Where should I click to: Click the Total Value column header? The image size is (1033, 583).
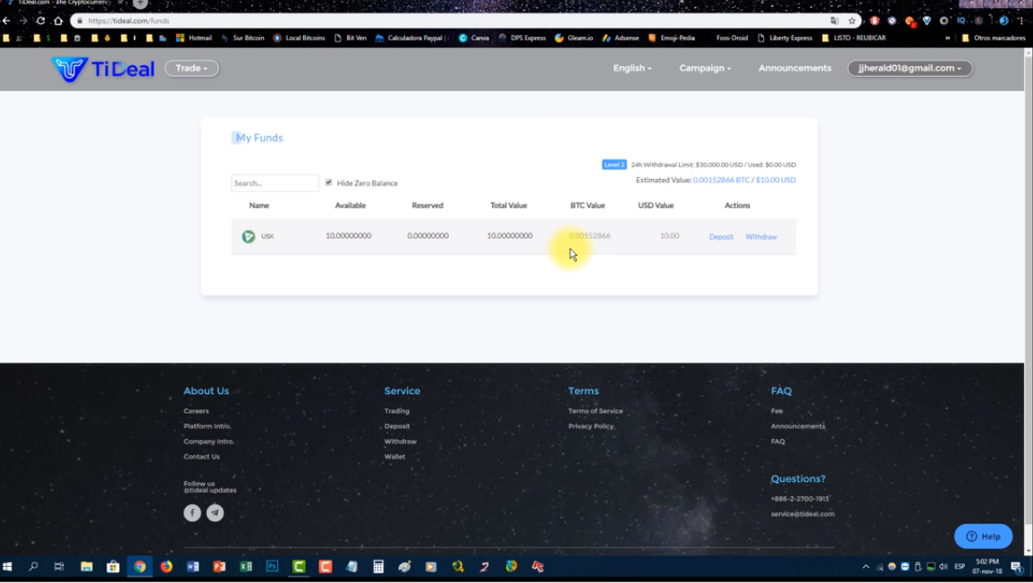tap(508, 206)
